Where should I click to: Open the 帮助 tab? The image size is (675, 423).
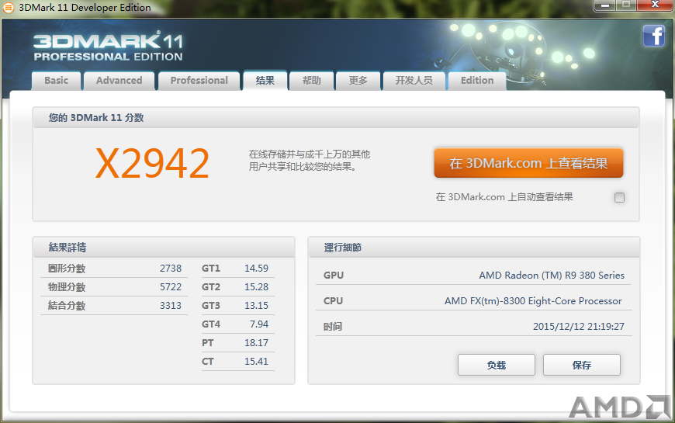[311, 81]
